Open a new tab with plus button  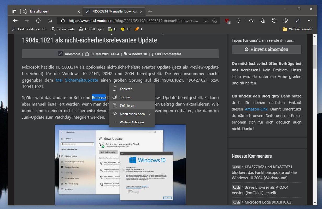(x=150, y=11)
